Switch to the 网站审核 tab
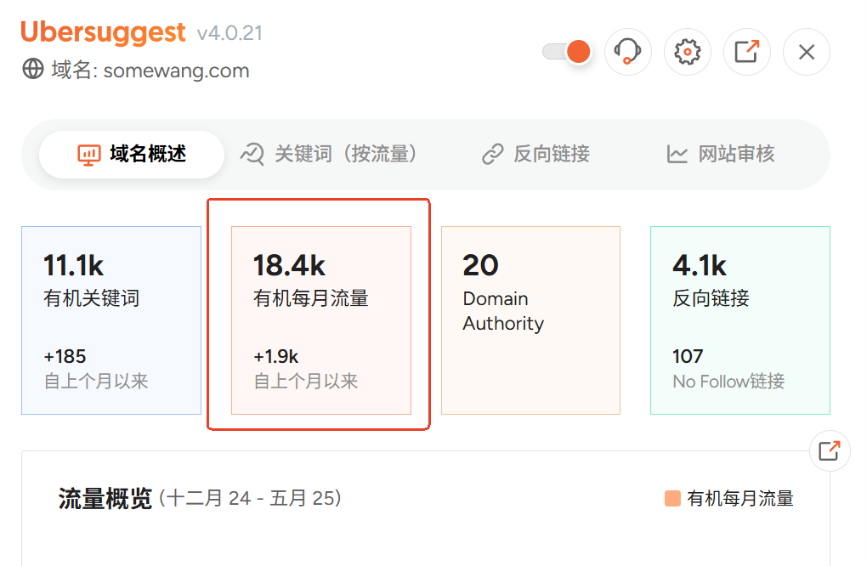The image size is (867, 566). [721, 154]
